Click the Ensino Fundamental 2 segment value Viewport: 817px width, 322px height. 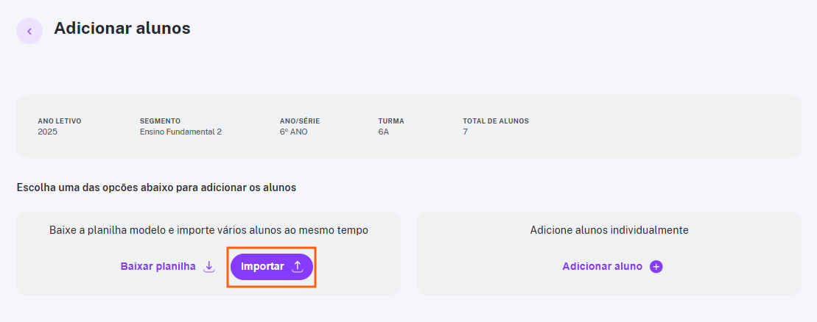(x=180, y=132)
